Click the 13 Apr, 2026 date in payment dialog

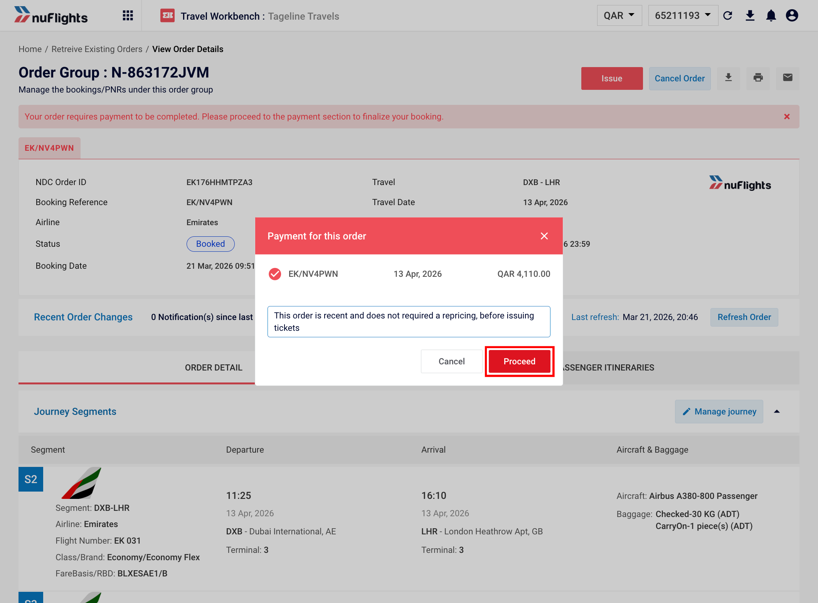click(x=417, y=274)
